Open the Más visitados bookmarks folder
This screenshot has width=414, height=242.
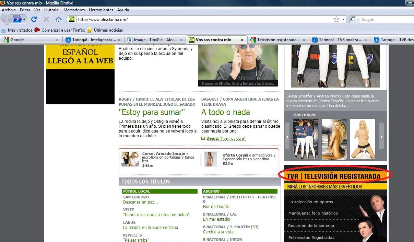20,30
